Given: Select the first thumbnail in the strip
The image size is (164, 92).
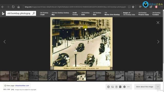Looking at the screenshot, I should pos(5,76).
